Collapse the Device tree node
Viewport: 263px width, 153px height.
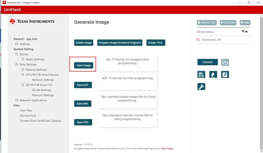(17, 54)
